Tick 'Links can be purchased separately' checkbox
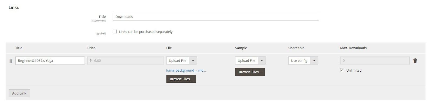 [x=115, y=31]
